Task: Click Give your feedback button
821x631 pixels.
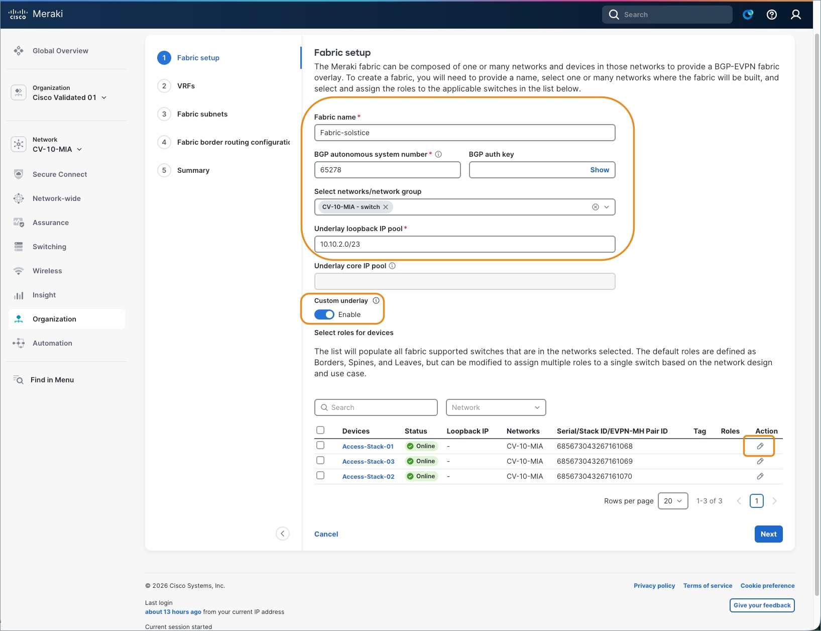Action: [762, 605]
